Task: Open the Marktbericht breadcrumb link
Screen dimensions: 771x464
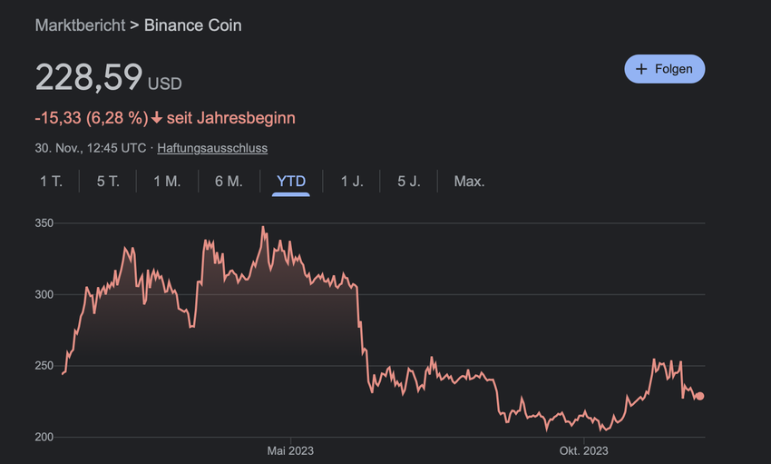Action: (80, 25)
